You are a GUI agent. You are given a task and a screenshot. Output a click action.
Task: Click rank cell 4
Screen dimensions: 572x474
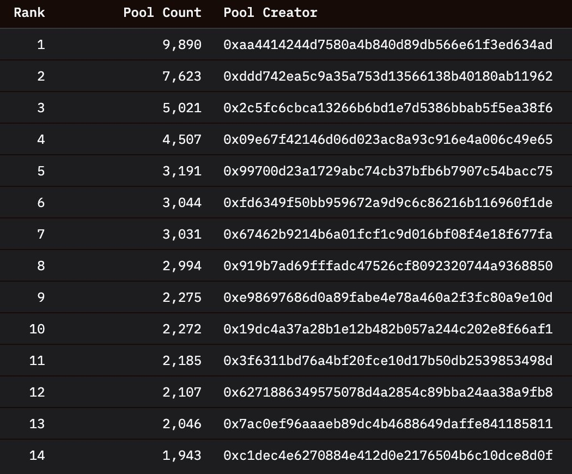[x=41, y=139]
